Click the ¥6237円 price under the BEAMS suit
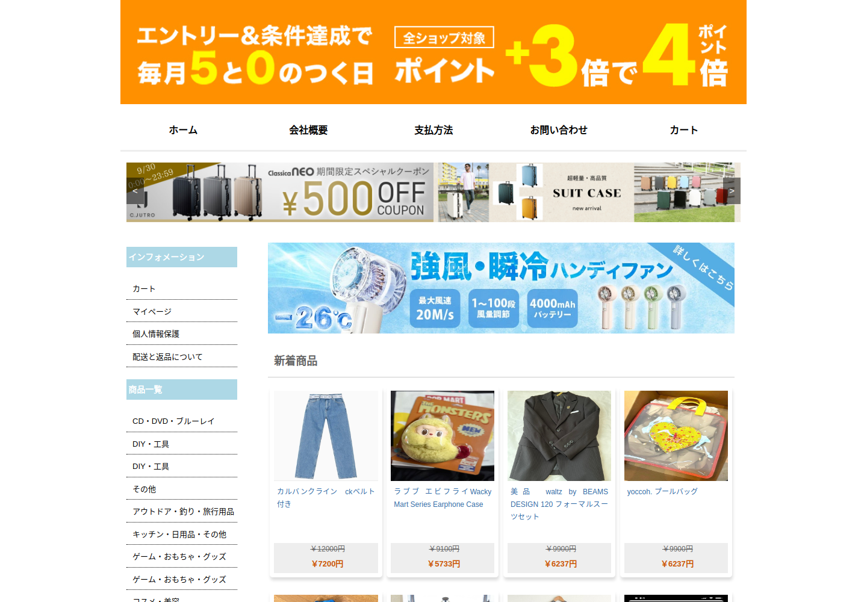The image size is (867, 602). [x=561, y=564]
